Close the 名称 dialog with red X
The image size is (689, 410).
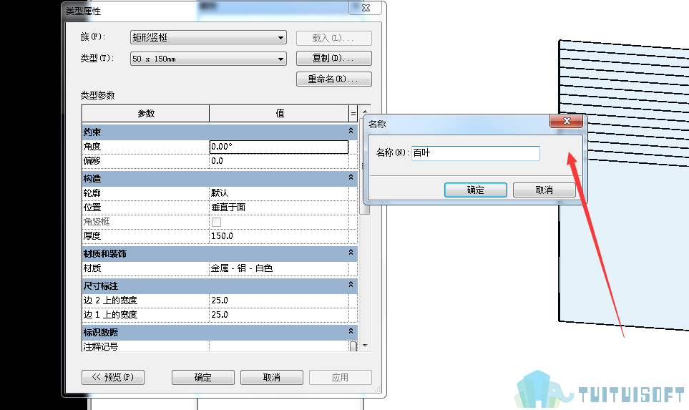567,121
